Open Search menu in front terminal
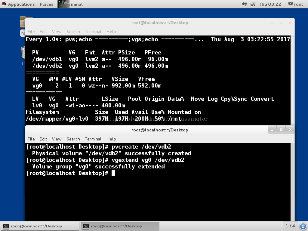 click(x=73, y=139)
